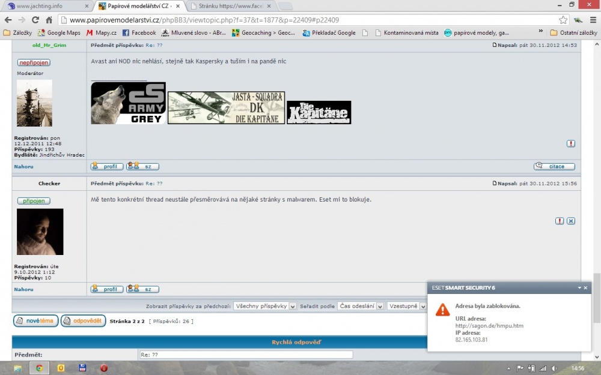View old_Mr_Grim's profile via profil button
601x375 pixels.
107,166
